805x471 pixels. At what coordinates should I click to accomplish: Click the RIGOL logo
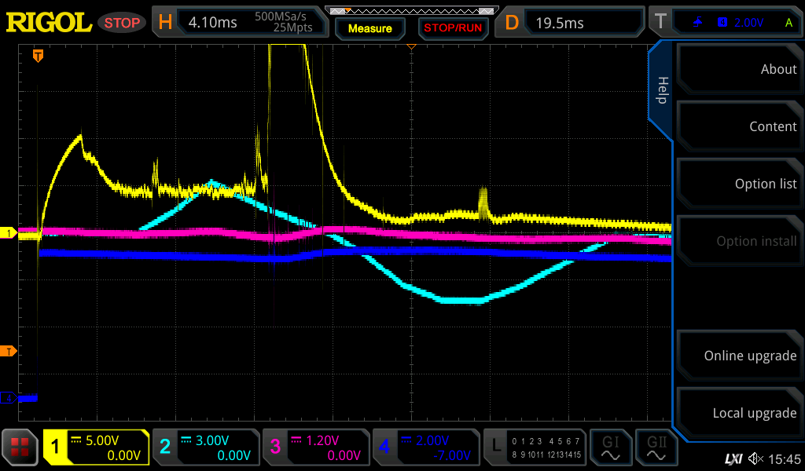[x=49, y=23]
